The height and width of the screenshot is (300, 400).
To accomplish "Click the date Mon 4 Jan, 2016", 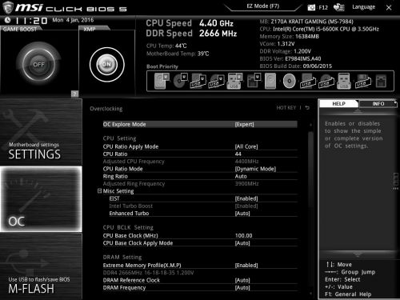I will 73,20.
